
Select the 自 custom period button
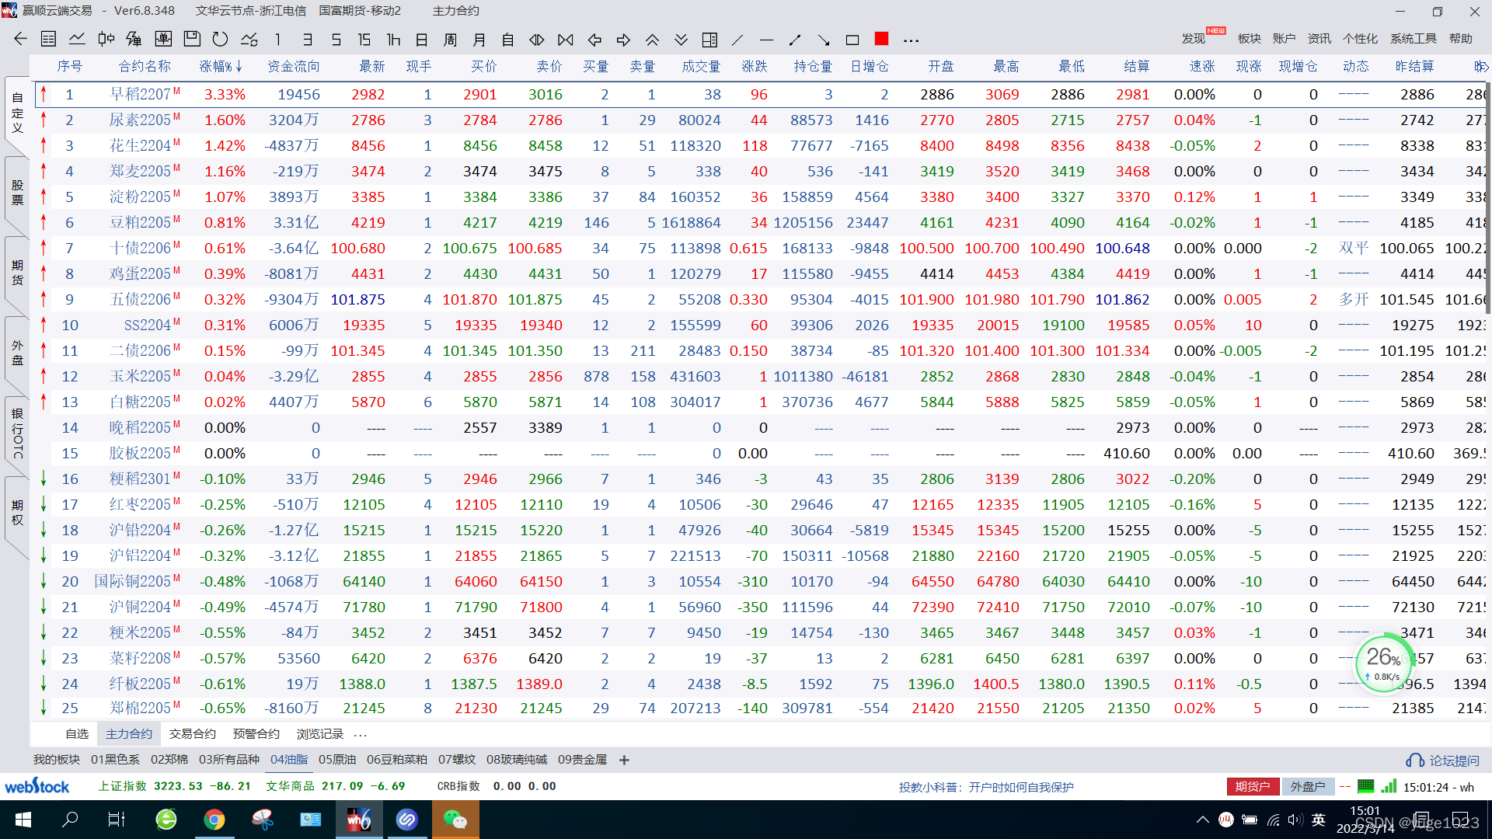coord(508,39)
